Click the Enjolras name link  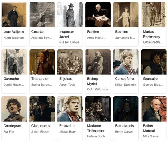[x=66, y=79]
